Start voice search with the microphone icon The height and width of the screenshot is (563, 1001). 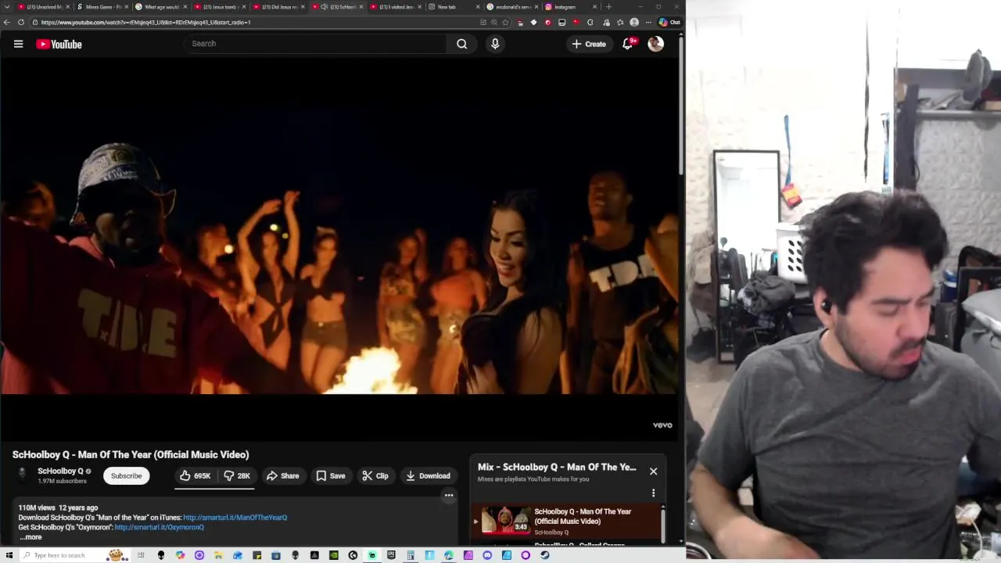494,44
